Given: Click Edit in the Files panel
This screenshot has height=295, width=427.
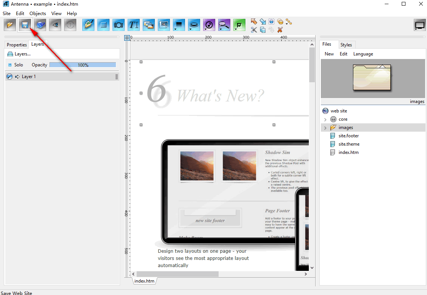Looking at the screenshot, I should (344, 54).
